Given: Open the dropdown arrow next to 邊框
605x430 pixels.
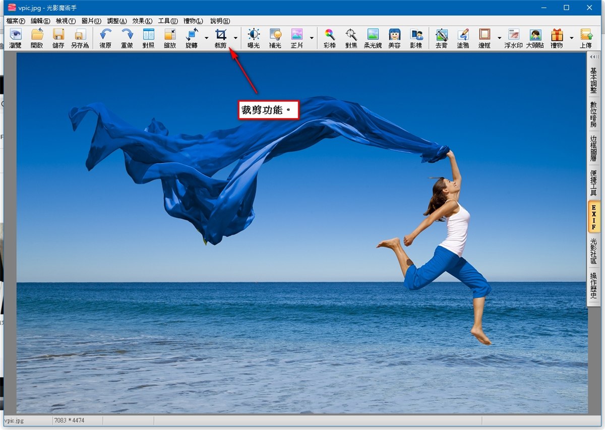Looking at the screenshot, I should (x=499, y=38).
